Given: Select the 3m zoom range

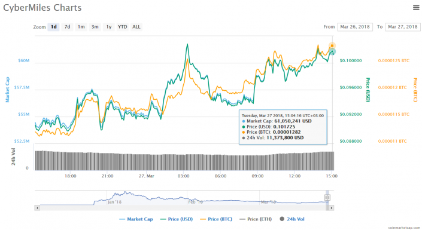Looking at the screenshot, I should click(95, 27).
